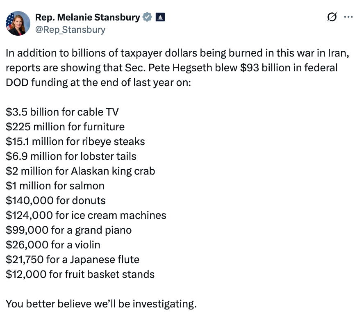The image size is (364, 314).
Task: Click the gray verified checkmark badge
Action: (148, 17)
